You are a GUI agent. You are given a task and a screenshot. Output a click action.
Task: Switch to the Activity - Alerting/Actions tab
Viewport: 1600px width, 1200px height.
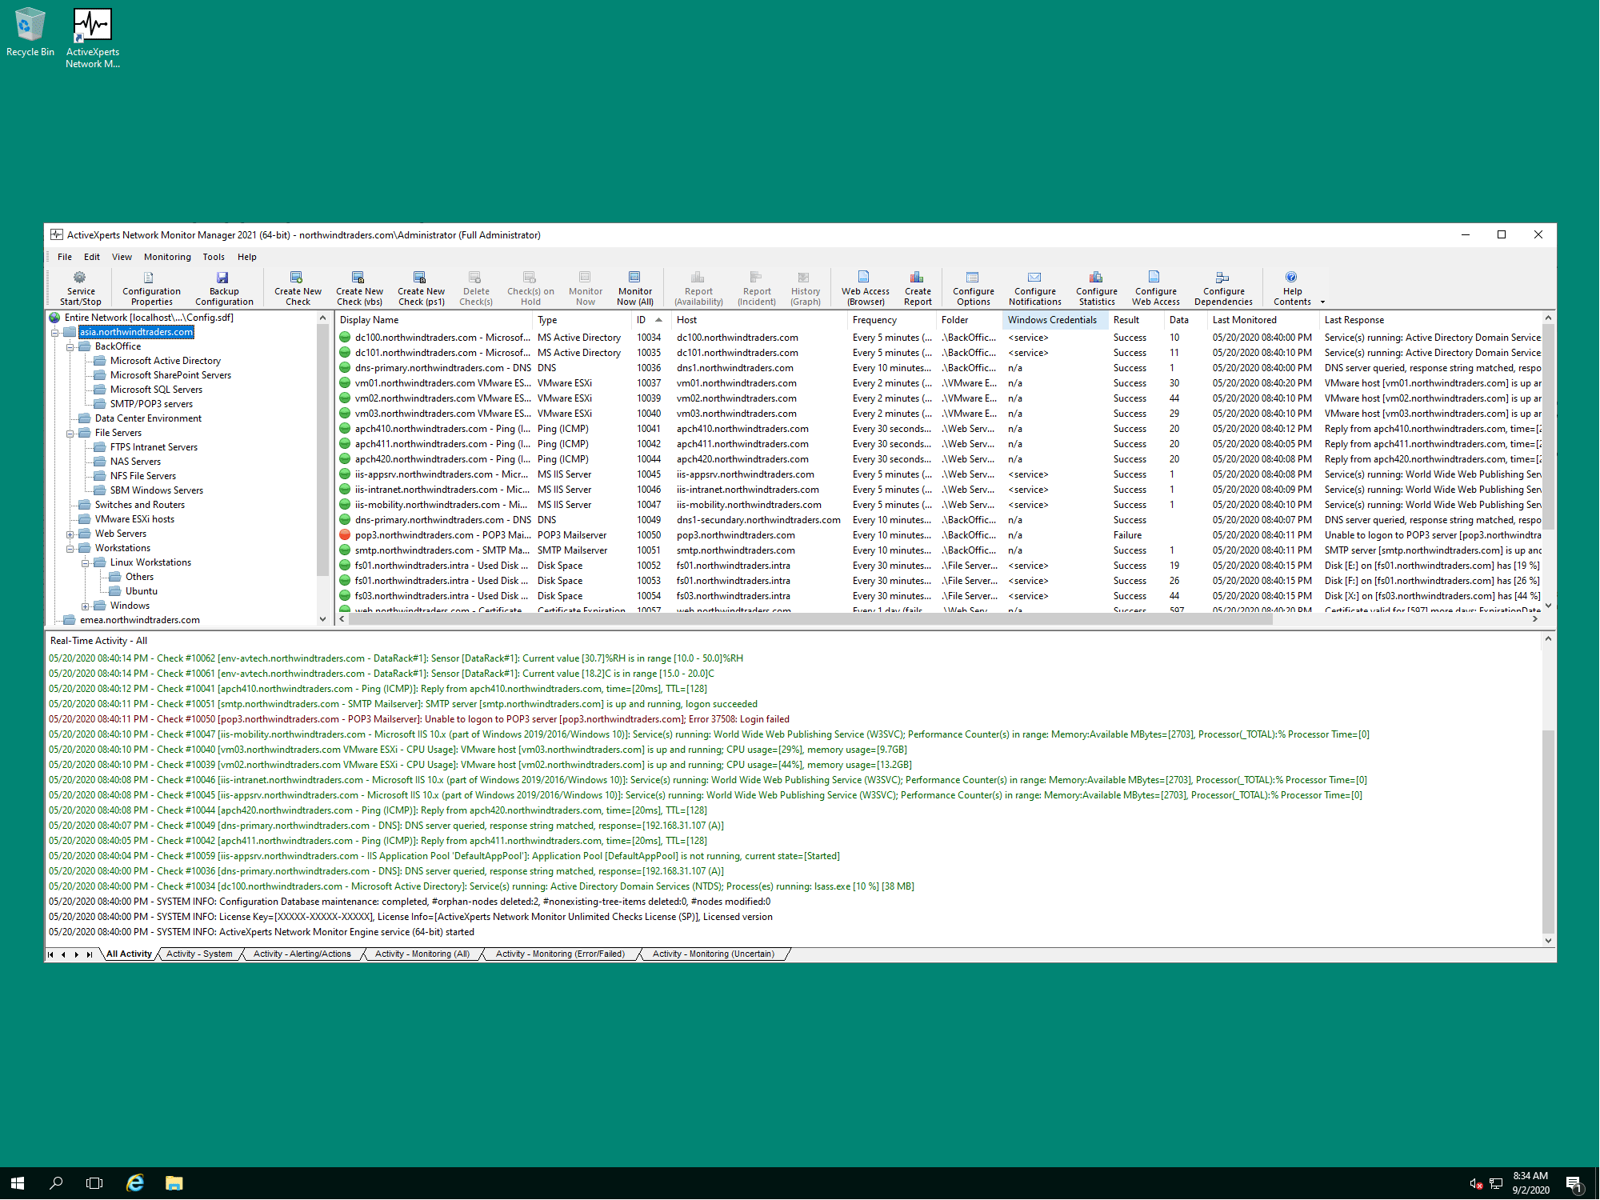[302, 954]
